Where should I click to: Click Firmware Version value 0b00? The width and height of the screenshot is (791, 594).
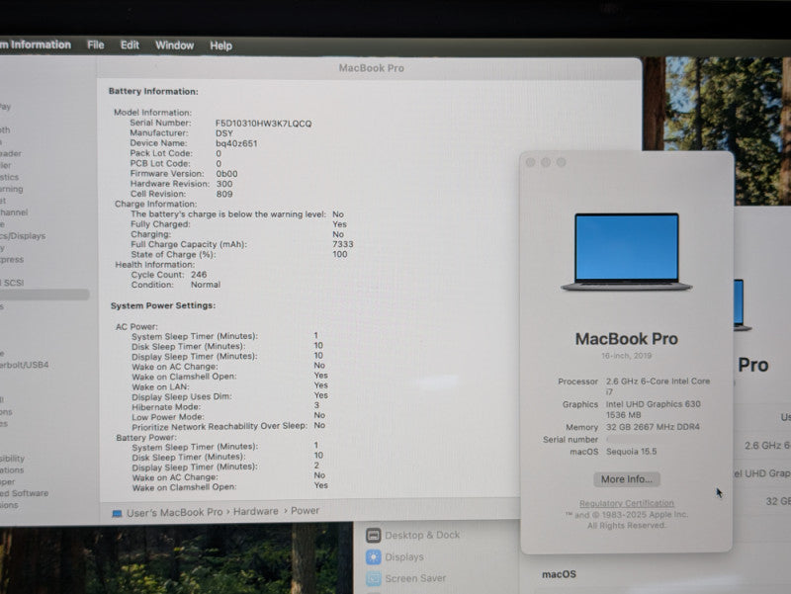[x=226, y=174]
